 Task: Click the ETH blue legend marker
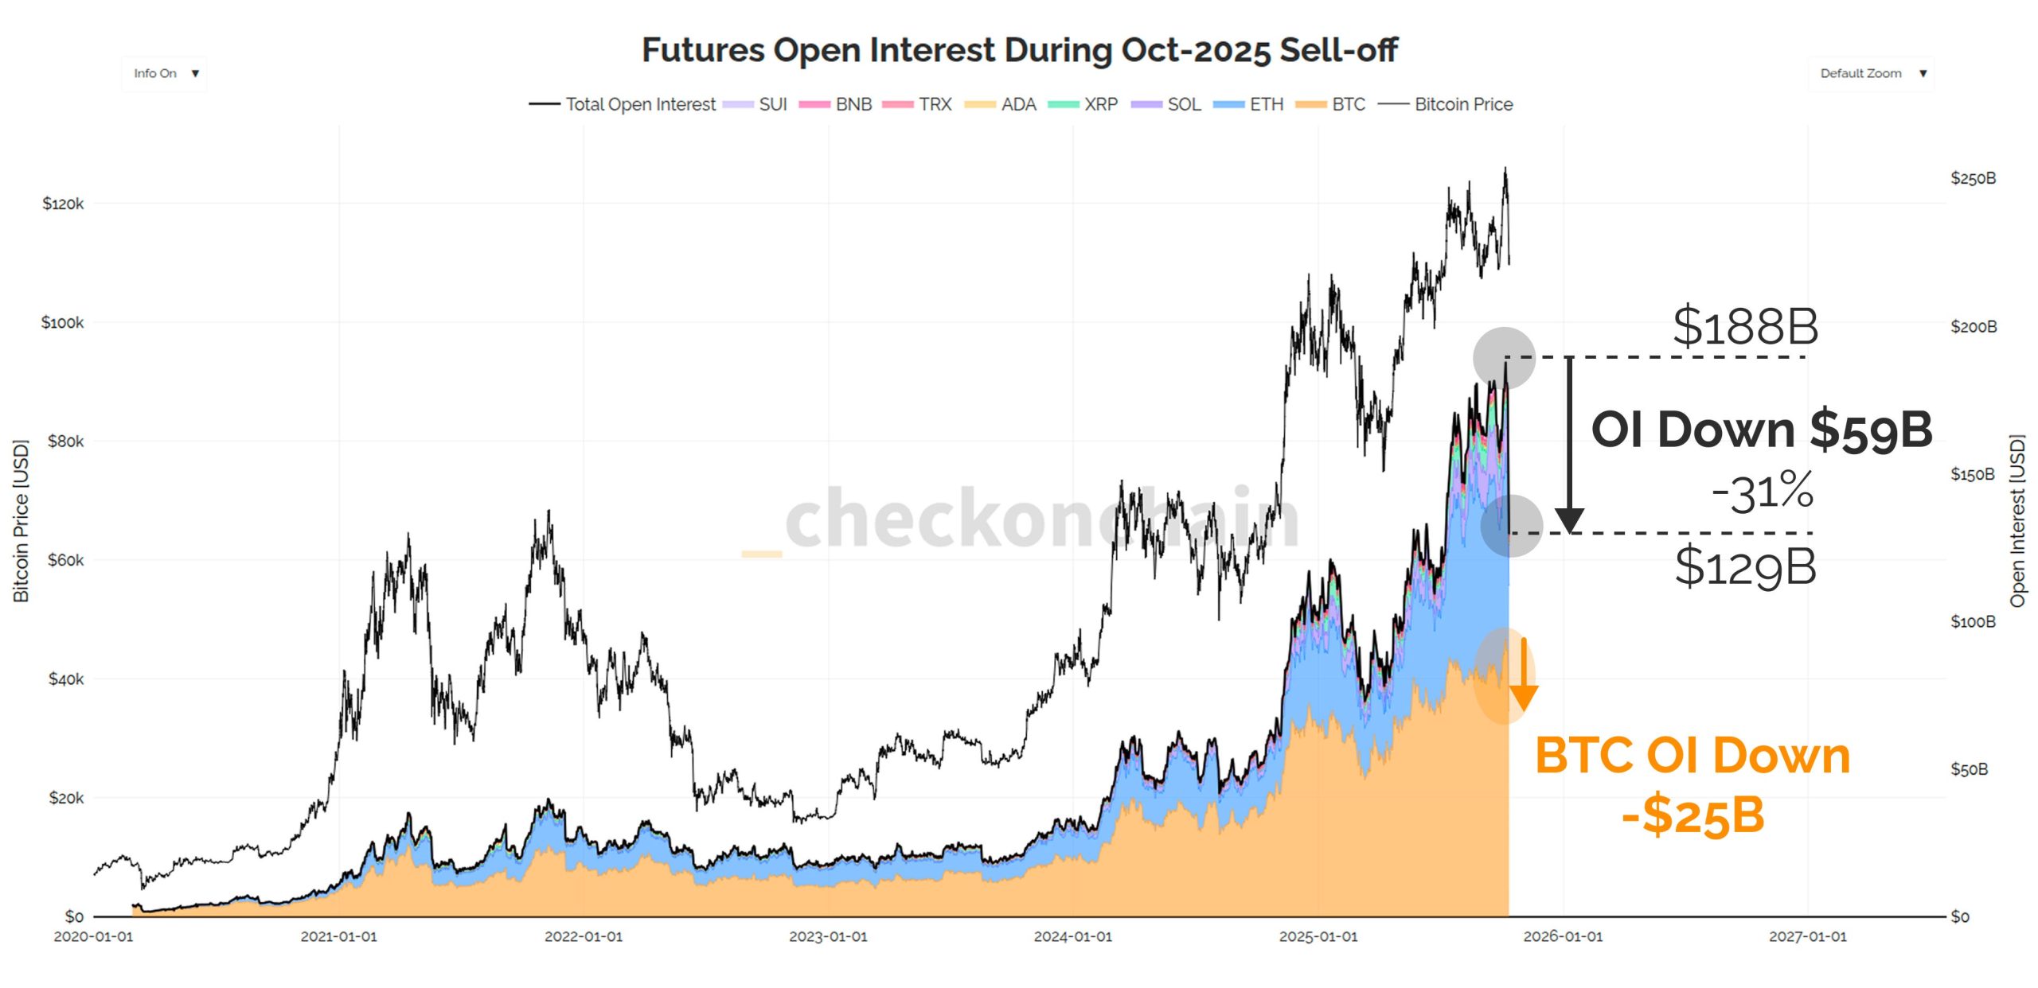pos(1228,104)
